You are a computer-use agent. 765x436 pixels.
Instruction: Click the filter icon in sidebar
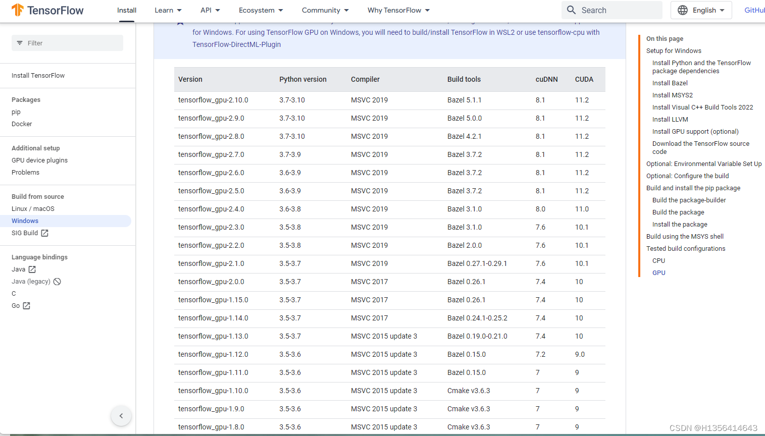tap(20, 43)
